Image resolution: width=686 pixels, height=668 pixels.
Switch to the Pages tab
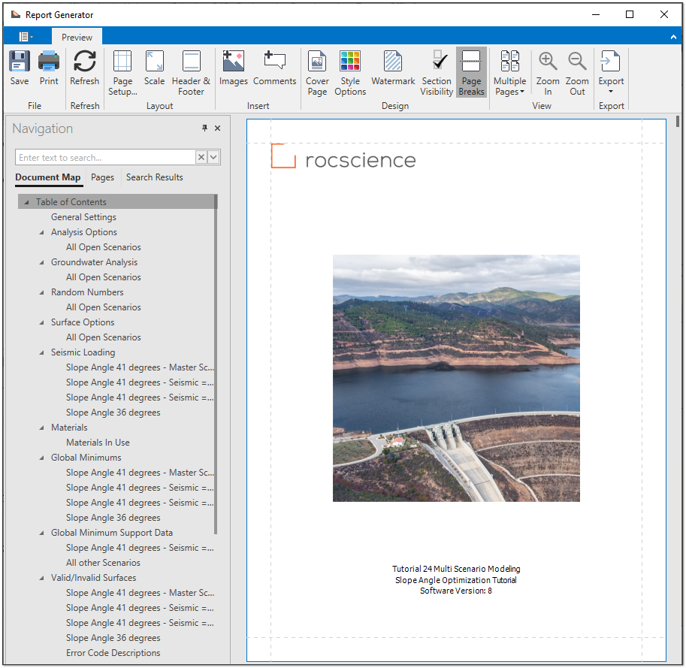coord(102,177)
